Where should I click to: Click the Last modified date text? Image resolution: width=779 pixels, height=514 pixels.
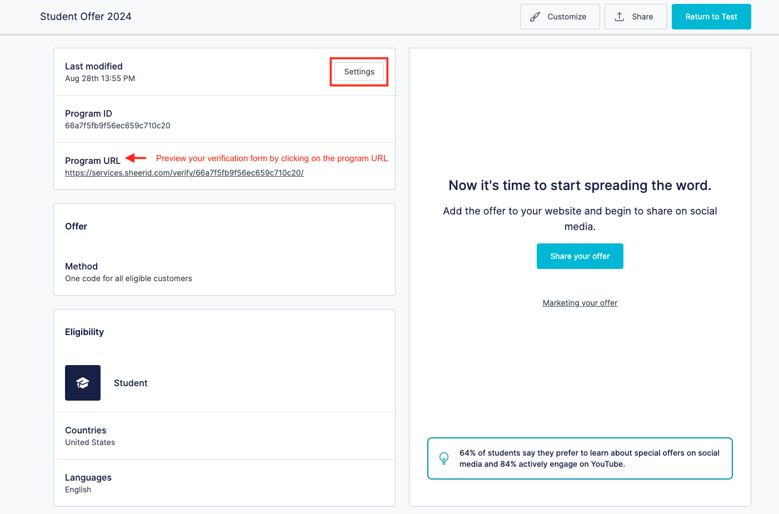tap(100, 78)
